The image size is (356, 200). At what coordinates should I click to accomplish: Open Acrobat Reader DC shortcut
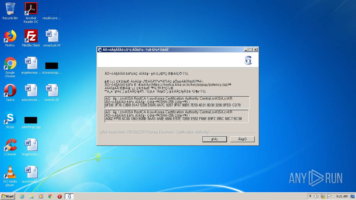tap(31, 13)
